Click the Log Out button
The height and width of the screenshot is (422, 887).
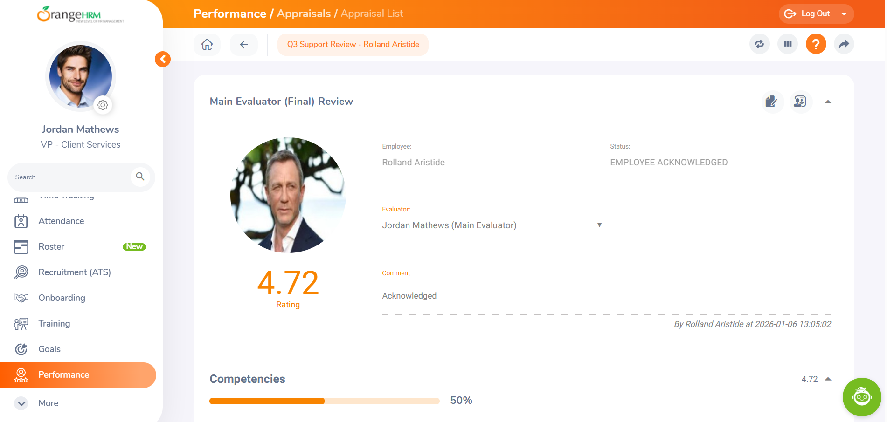pyautogui.click(x=808, y=14)
